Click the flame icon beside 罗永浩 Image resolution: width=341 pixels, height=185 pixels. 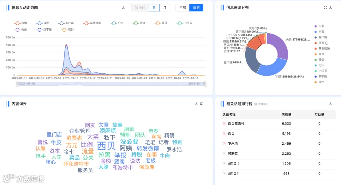[x=224, y=143]
